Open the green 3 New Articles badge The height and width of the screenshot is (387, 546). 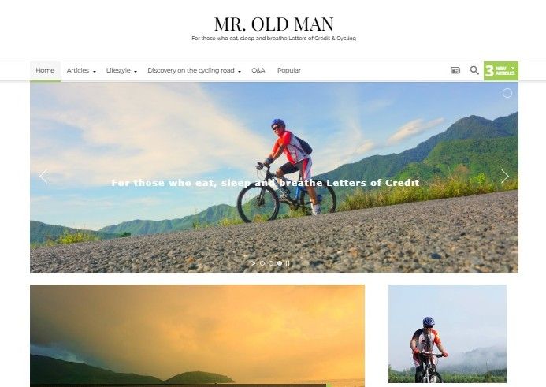(501, 71)
